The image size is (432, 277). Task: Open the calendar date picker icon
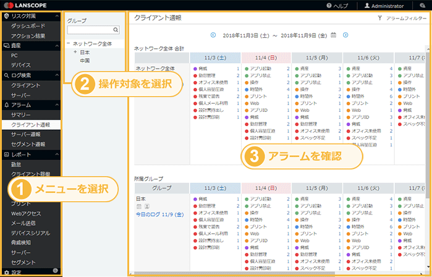point(334,35)
